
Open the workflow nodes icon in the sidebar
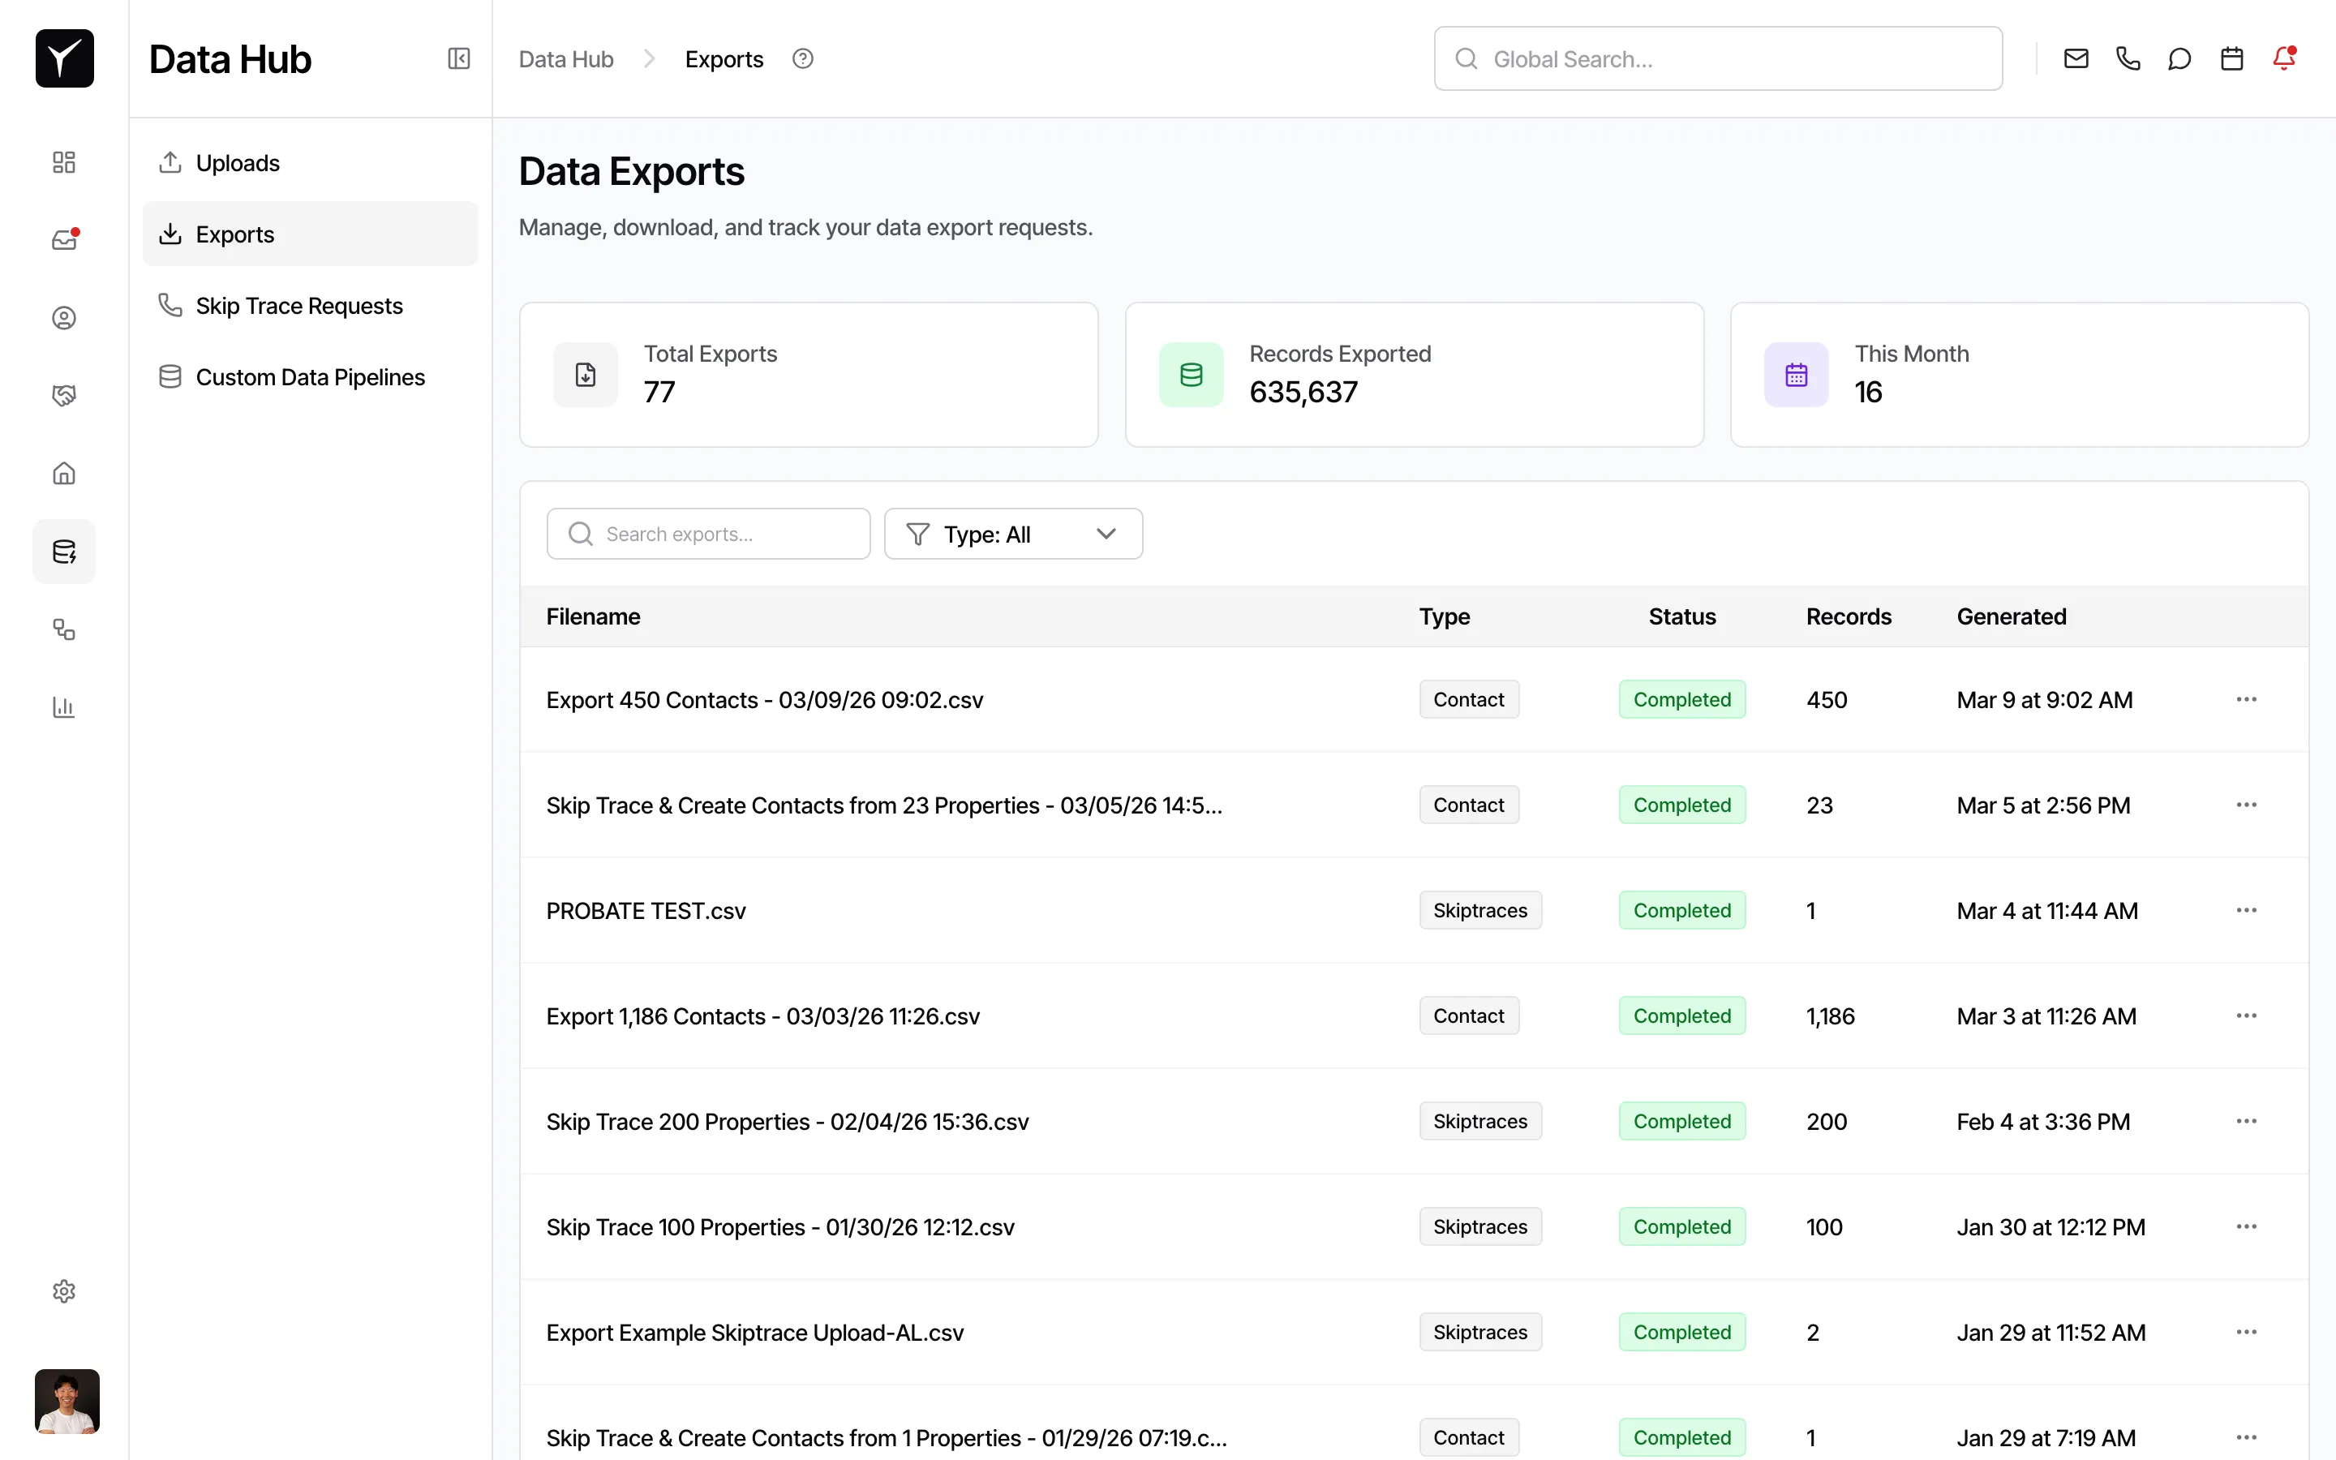point(64,629)
